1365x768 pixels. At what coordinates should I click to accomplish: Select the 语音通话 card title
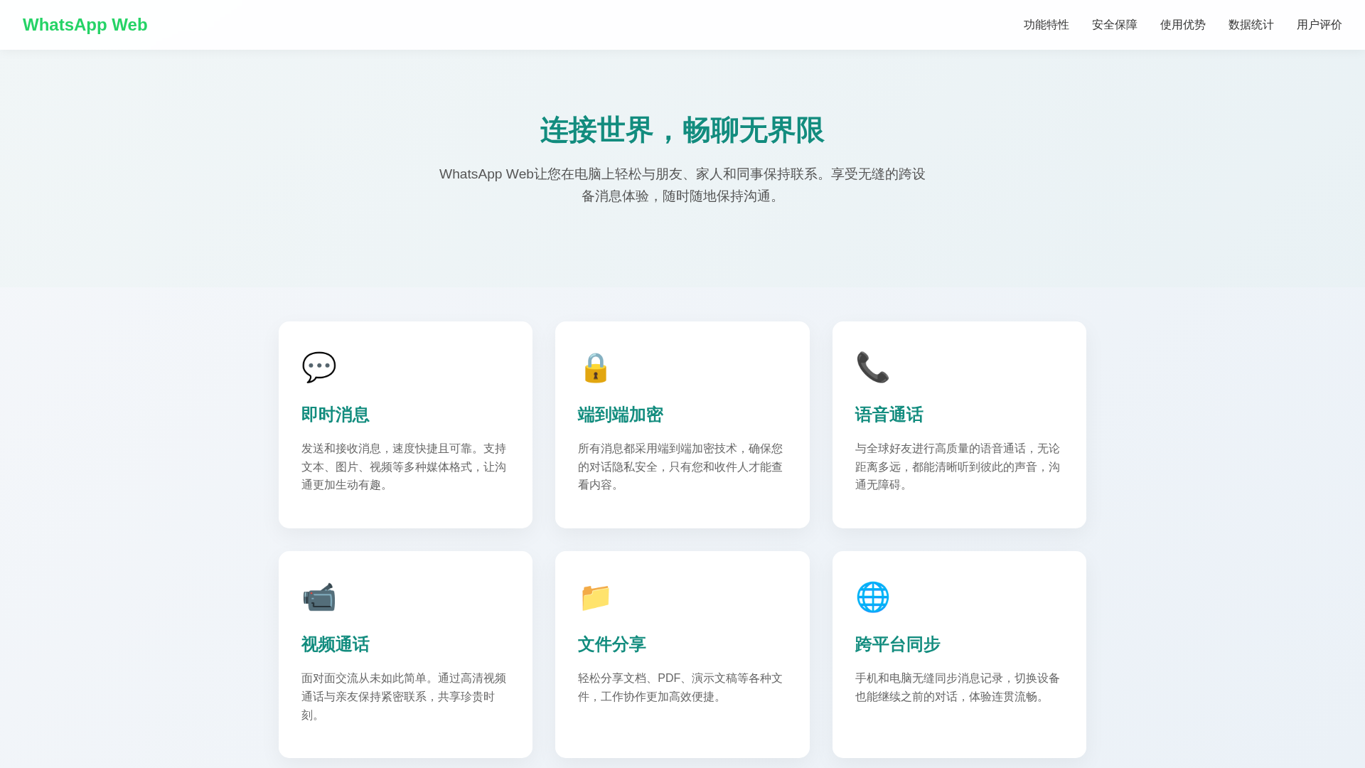889,415
